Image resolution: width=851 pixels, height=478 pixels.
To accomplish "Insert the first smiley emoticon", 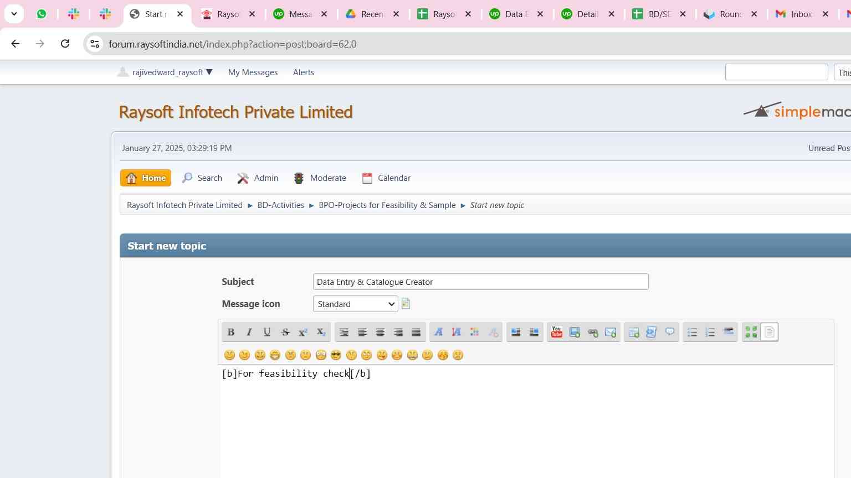I will click(229, 355).
